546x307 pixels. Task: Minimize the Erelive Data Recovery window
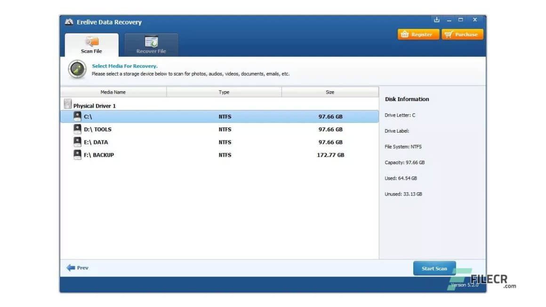[449, 20]
